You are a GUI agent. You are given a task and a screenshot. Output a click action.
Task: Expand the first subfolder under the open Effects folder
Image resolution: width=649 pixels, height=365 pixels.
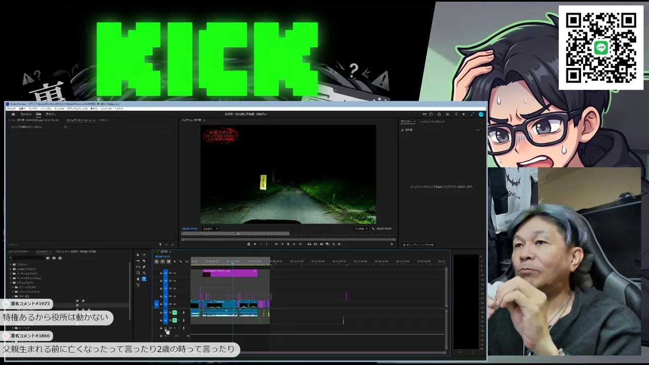pyautogui.click(x=14, y=287)
